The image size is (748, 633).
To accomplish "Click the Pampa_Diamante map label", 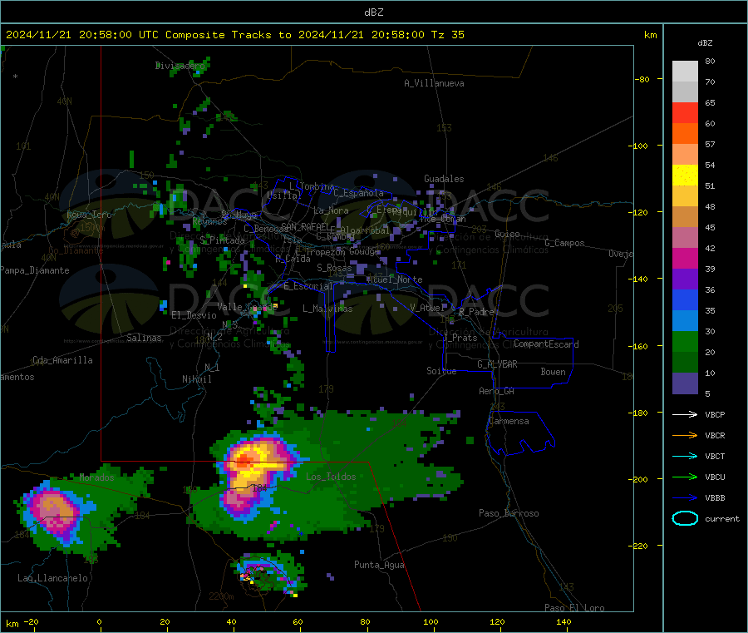I will 34,270.
